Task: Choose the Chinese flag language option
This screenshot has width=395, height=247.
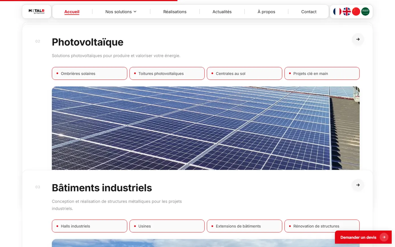Action: coord(356,12)
